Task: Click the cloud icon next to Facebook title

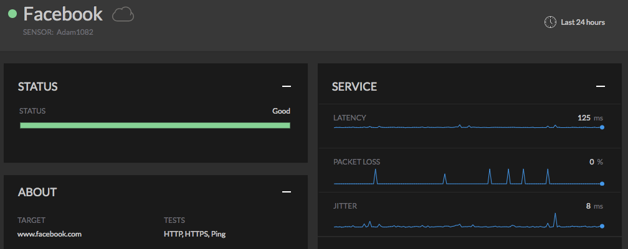Action: pos(123,14)
